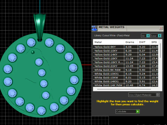
Task: Sort by the Grams column header
Action: [131, 42]
